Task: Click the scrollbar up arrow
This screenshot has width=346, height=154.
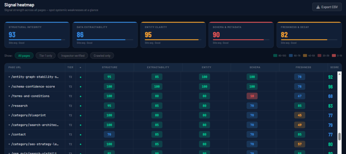Action: click(339, 74)
